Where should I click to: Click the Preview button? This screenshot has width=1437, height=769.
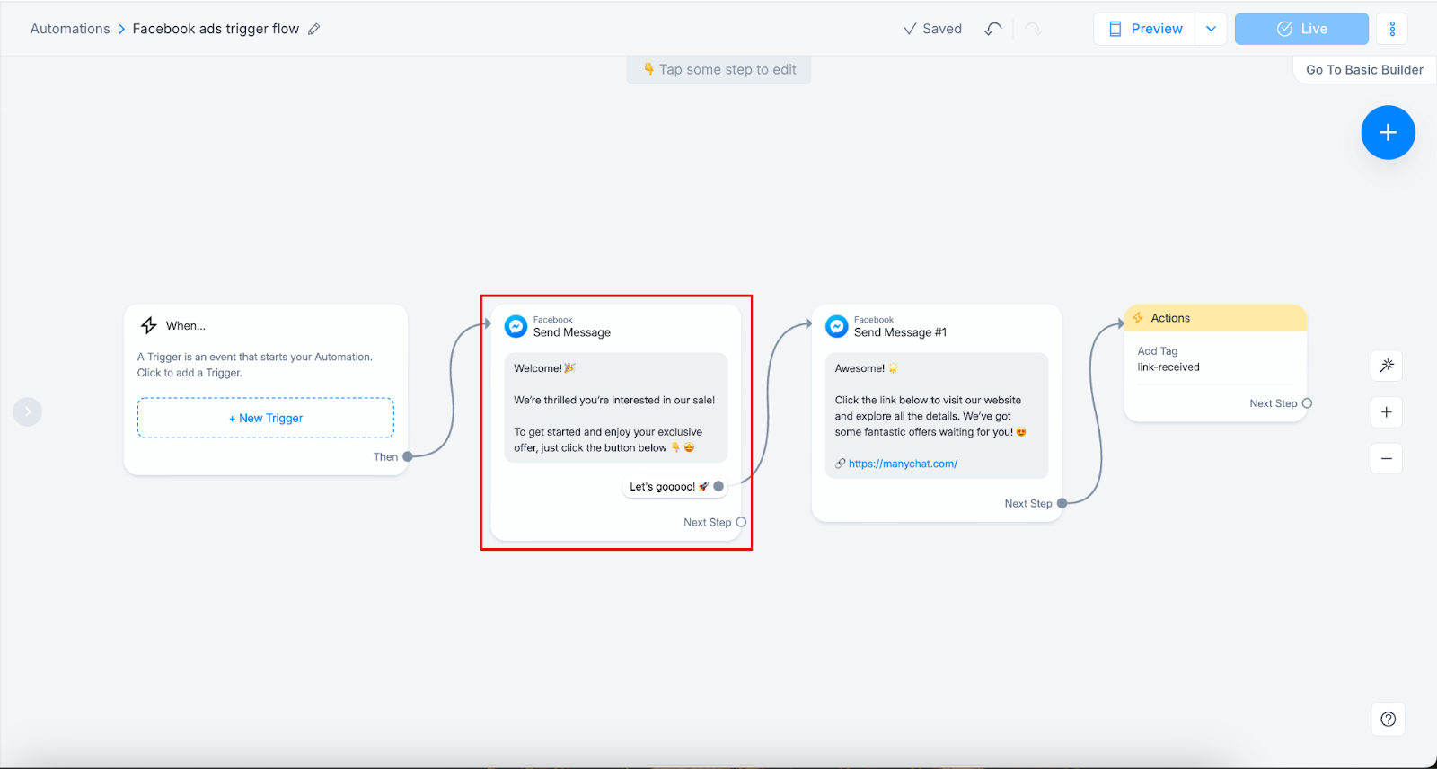[1145, 29]
